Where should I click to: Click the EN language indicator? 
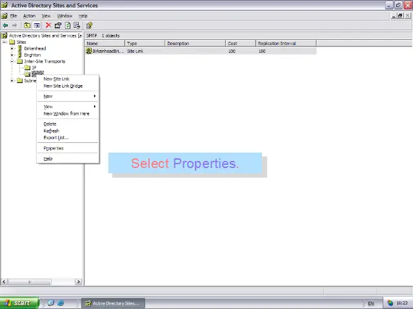(371, 303)
